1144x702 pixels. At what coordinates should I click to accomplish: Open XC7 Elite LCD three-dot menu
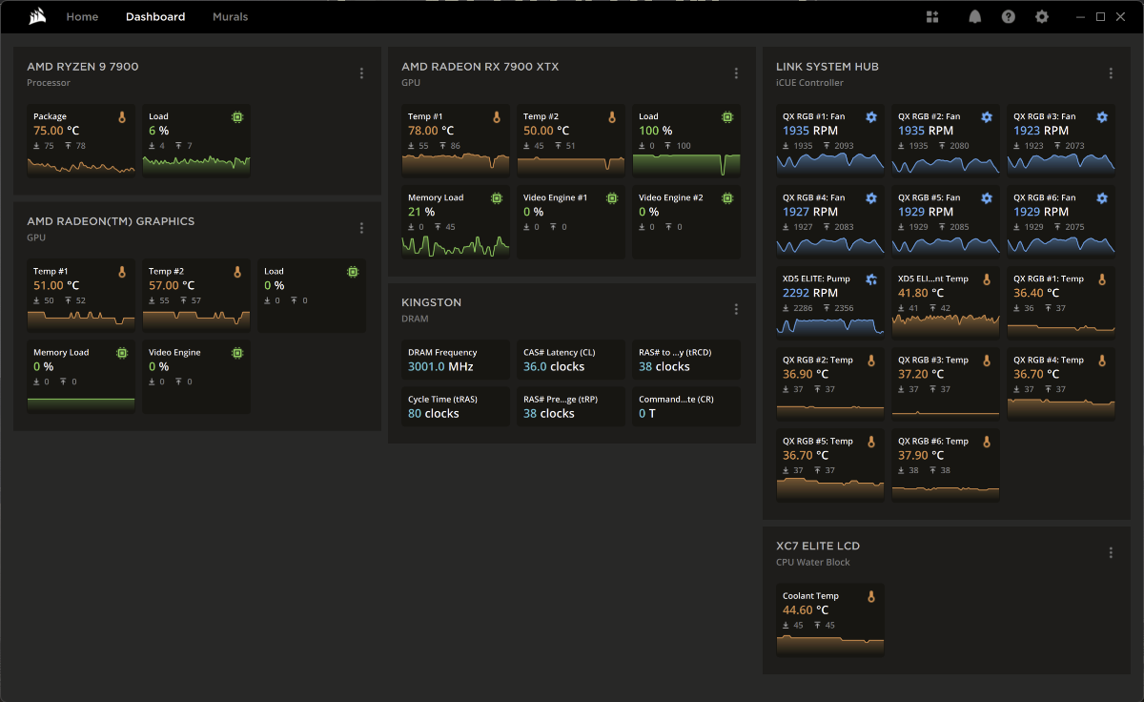(x=1111, y=553)
